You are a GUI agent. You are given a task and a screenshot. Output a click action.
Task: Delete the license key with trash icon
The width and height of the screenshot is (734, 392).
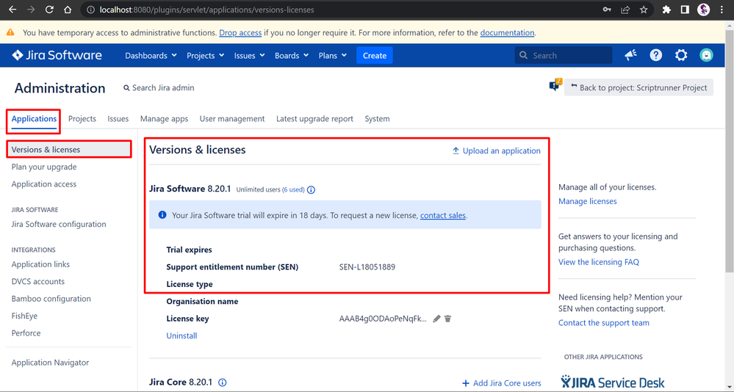click(x=447, y=319)
